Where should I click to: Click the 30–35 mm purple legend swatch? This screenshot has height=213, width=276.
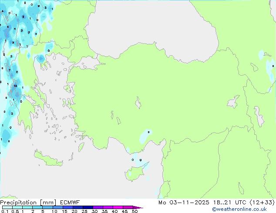(x=98, y=207)
